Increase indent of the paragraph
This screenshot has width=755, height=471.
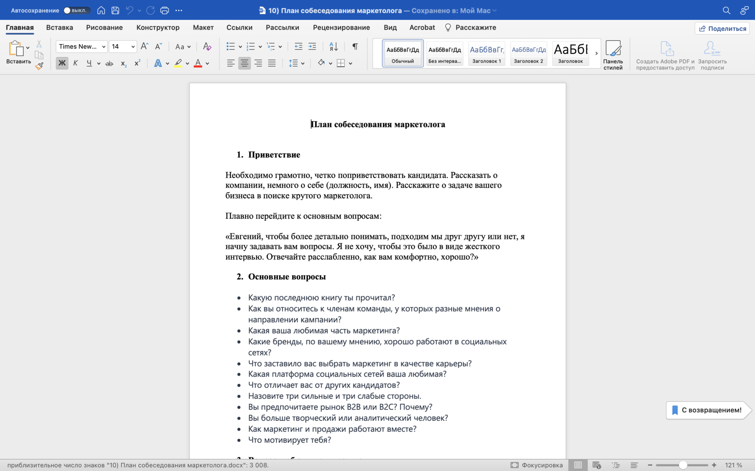tap(312, 47)
